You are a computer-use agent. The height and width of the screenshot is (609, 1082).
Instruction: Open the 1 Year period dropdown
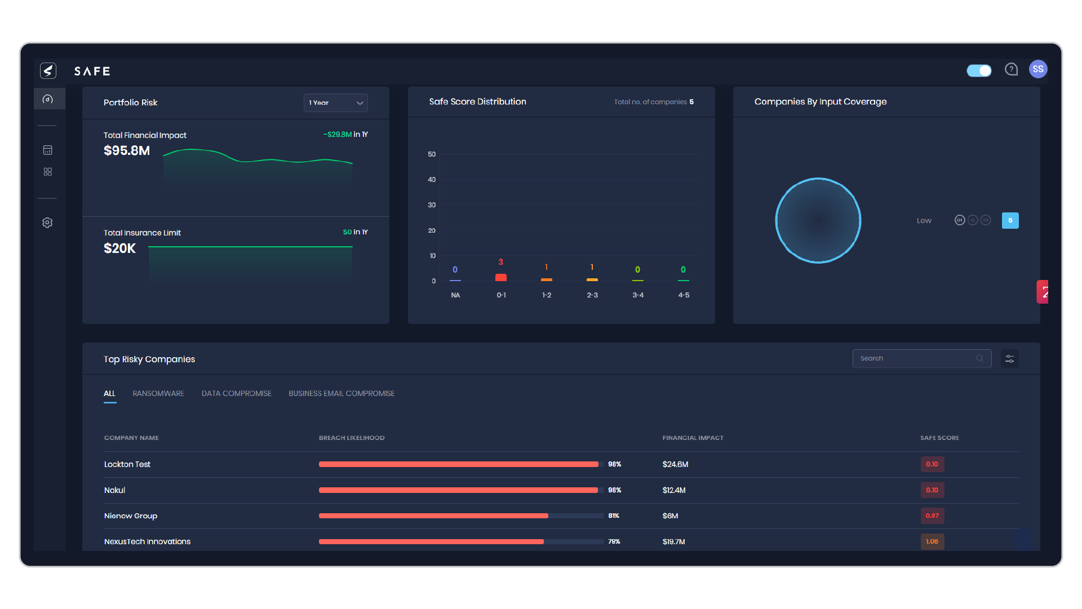[x=336, y=103]
